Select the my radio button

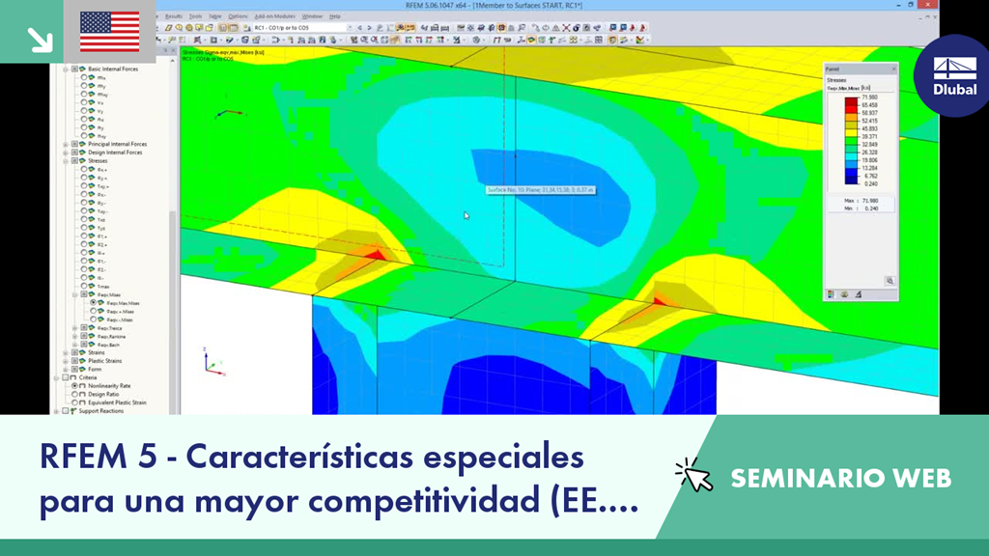coord(84,86)
